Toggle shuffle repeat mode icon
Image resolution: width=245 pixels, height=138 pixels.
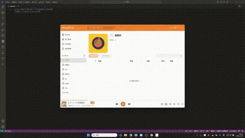[178, 104]
